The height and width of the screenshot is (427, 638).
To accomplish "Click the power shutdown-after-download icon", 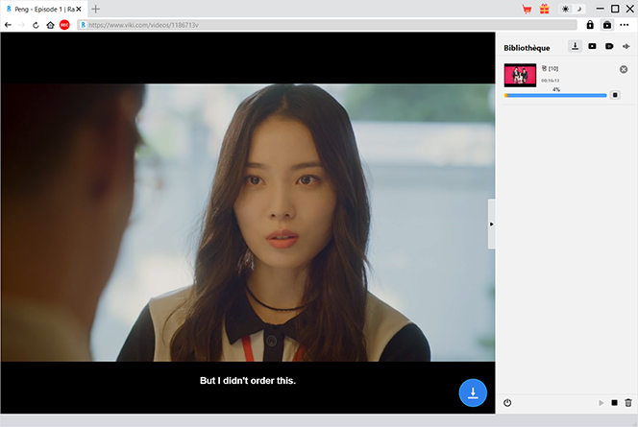I will [x=507, y=403].
